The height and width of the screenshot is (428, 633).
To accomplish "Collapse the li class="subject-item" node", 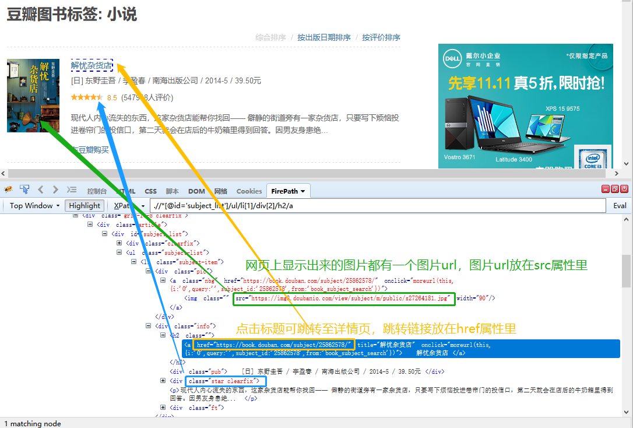I will click(133, 261).
